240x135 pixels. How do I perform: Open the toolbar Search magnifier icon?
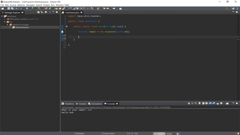pyautogui.click(x=227, y=9)
